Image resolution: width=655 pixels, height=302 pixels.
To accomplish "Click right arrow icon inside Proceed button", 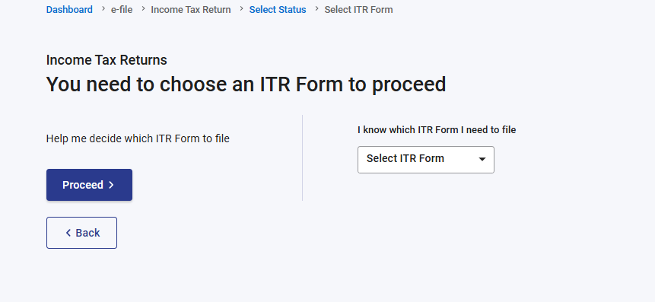I will pos(111,185).
